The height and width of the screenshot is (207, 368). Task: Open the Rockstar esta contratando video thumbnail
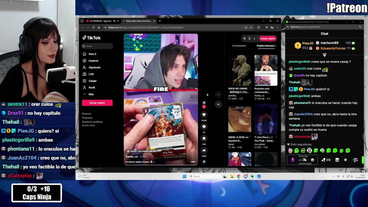266,70
